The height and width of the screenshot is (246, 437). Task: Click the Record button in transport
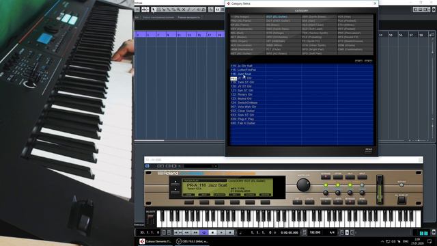(x=230, y=232)
